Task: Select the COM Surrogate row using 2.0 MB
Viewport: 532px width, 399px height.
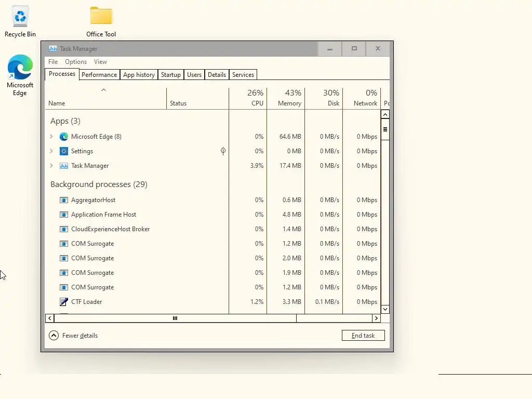Action: tap(212, 258)
